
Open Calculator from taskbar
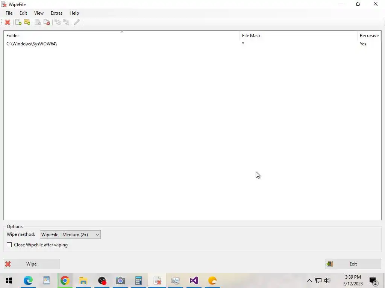pos(139,280)
